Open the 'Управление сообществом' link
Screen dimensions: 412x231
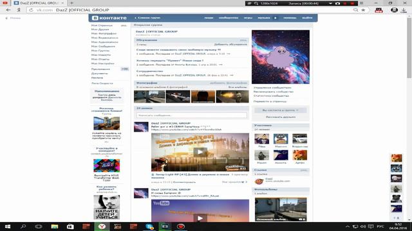point(272,88)
